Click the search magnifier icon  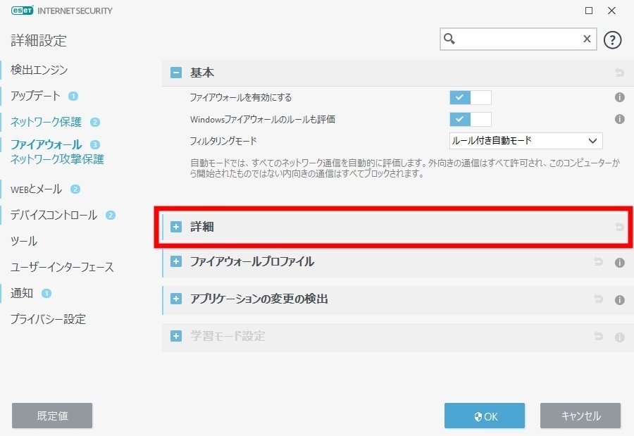click(x=449, y=39)
